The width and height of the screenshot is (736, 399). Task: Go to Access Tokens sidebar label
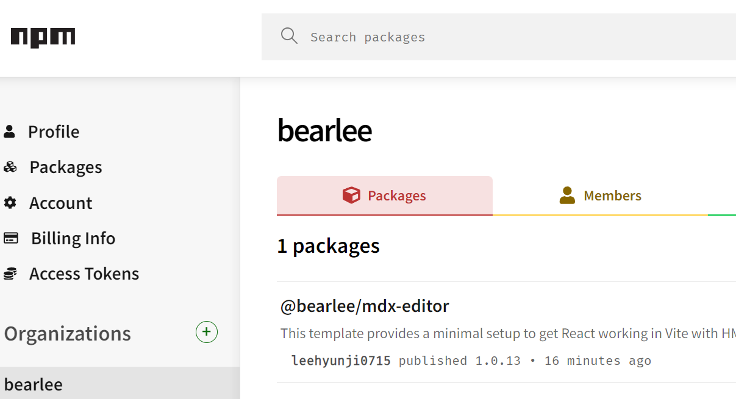click(x=84, y=274)
